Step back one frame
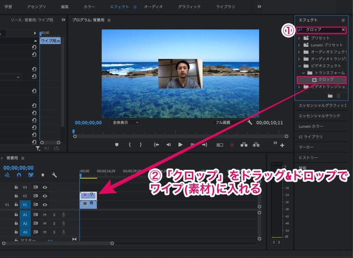This screenshot has height=258, width=353. 168,145
